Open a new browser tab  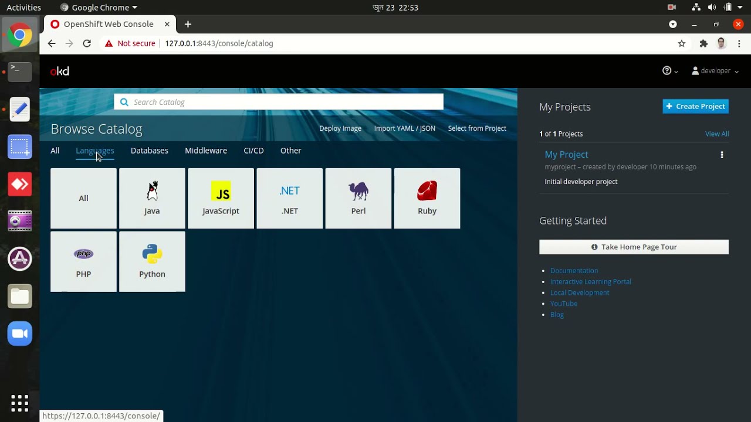coord(188,24)
